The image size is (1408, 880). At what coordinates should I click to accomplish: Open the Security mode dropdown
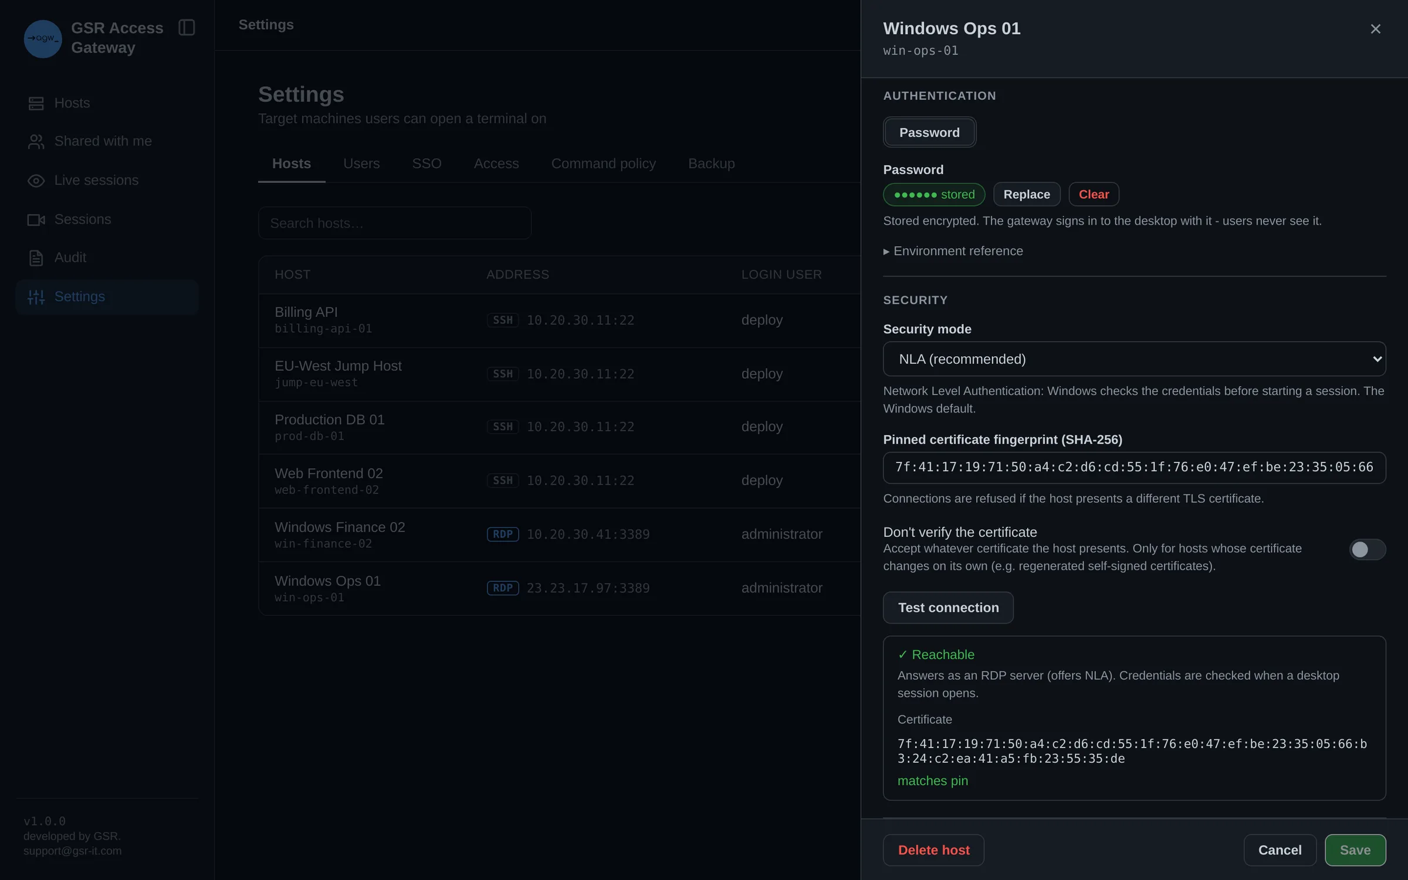[x=1134, y=359]
